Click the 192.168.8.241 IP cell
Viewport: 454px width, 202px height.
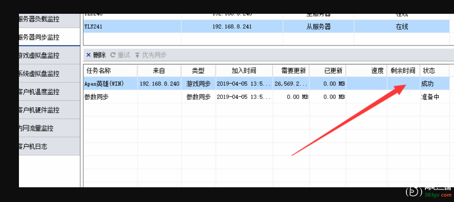click(232, 26)
